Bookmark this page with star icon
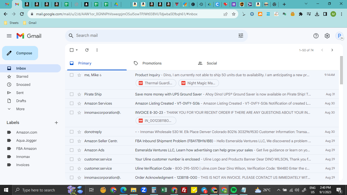The image size is (347, 195). [x=234, y=14]
